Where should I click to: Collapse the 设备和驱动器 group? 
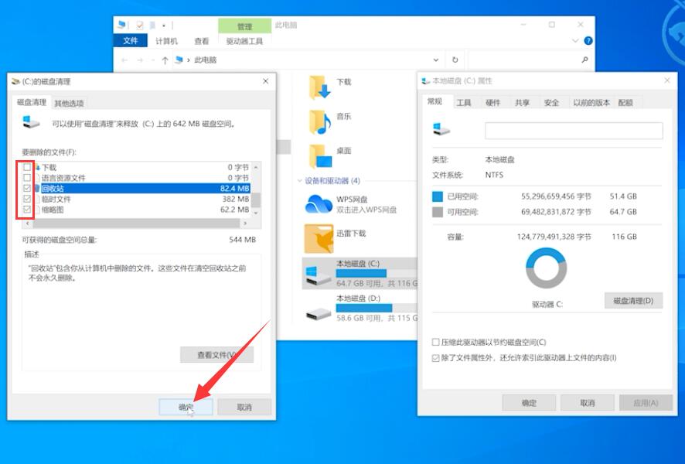300,180
